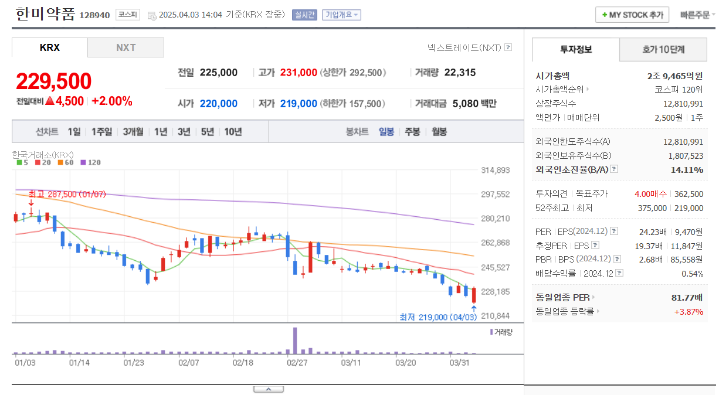719x395 pixels.
Task: Click the 넥스트레이드(NXT) link
Action: (464, 47)
